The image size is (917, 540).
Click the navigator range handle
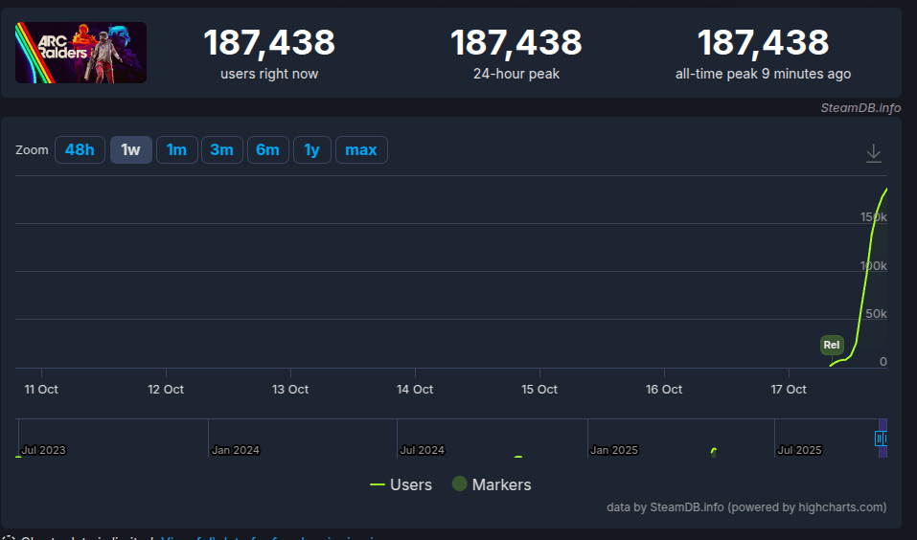880,438
